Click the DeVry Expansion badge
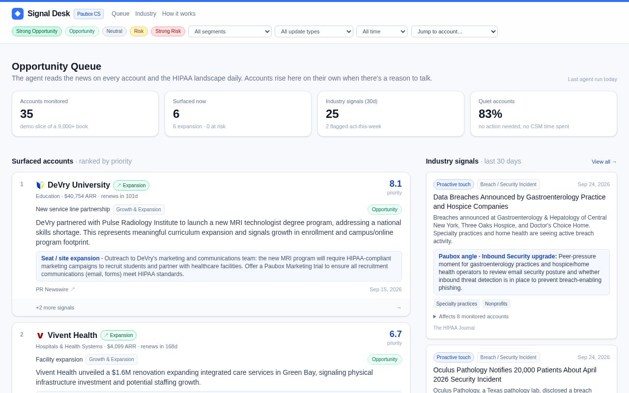The image size is (629, 393). tap(131, 185)
